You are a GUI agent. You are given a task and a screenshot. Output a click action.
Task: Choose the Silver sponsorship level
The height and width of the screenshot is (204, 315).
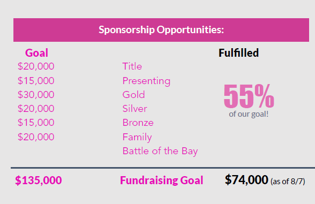(x=135, y=109)
